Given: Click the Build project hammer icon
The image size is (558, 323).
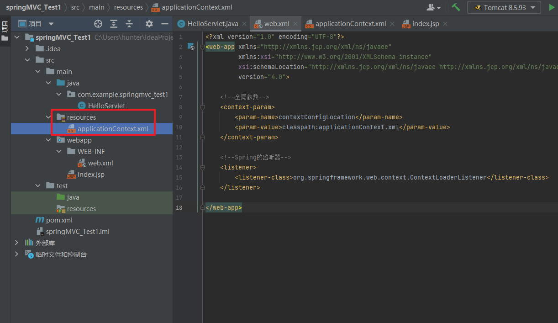Looking at the screenshot, I should pos(456,7).
